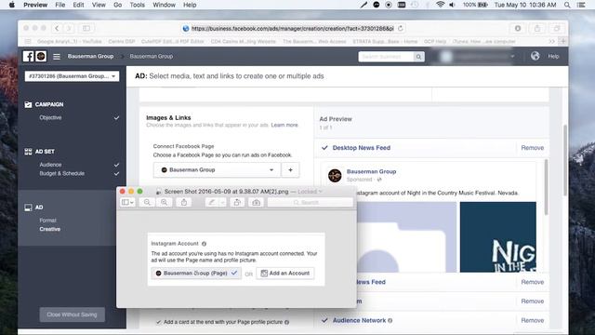Open the Edit menu
Viewport: 595px width, 335px height.
(x=78, y=5)
